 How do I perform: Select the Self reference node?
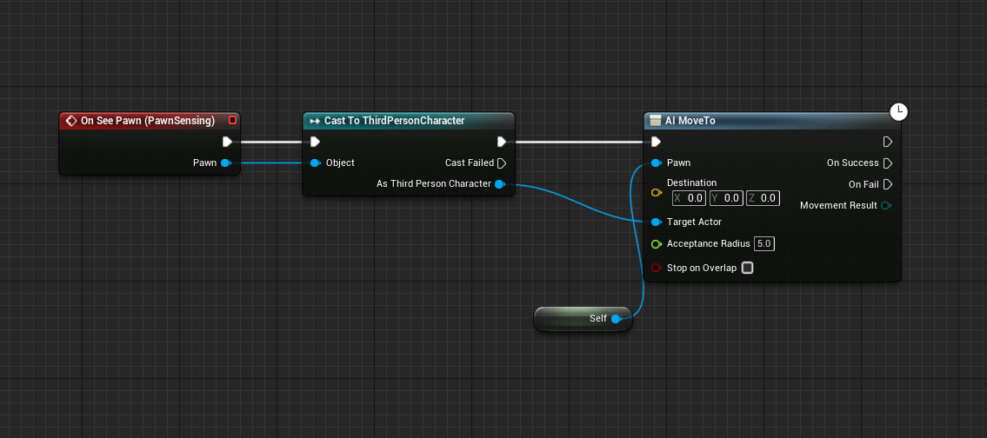coord(583,318)
